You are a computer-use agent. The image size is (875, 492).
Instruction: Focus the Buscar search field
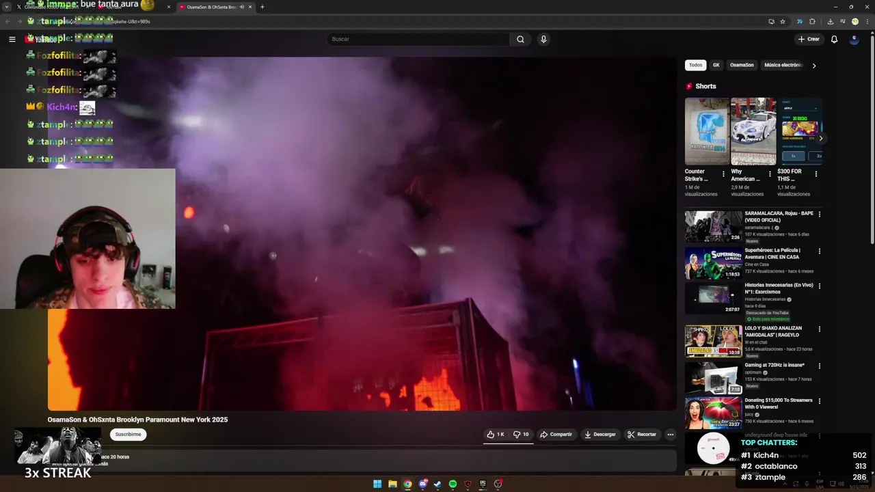[x=418, y=39]
